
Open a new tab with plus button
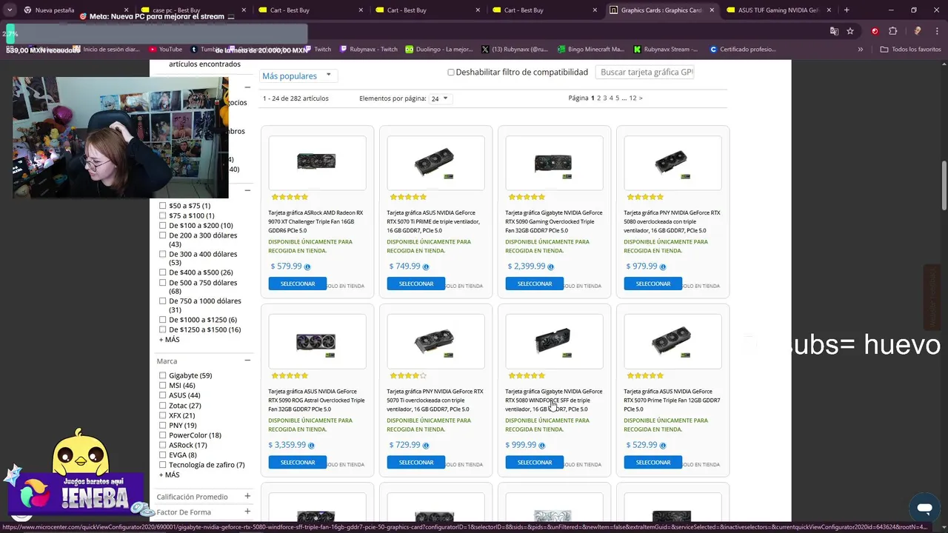pyautogui.click(x=847, y=10)
